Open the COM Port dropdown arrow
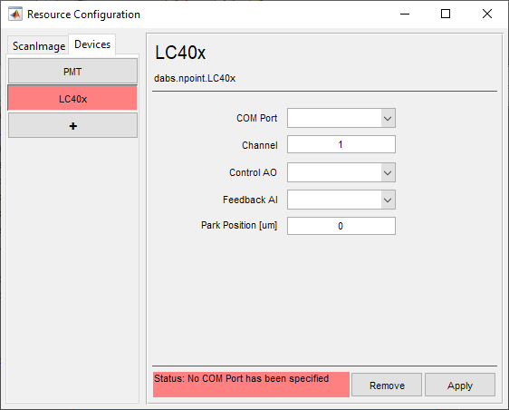 tap(388, 118)
